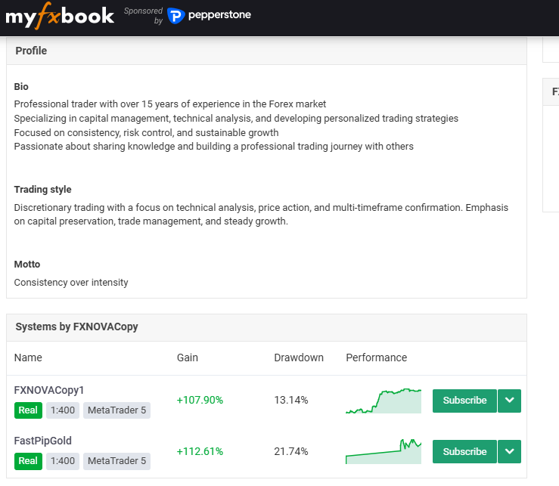The width and height of the screenshot is (559, 486).
Task: Subscribe to the FastPipGold system
Action: 464,452
